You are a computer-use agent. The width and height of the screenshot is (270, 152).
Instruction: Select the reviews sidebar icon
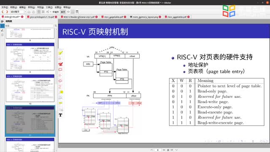(x=2, y=30)
